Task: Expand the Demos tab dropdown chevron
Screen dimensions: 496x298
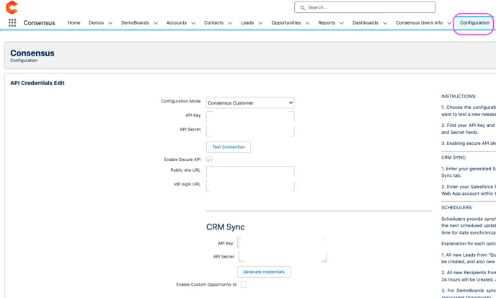Action: (x=110, y=23)
